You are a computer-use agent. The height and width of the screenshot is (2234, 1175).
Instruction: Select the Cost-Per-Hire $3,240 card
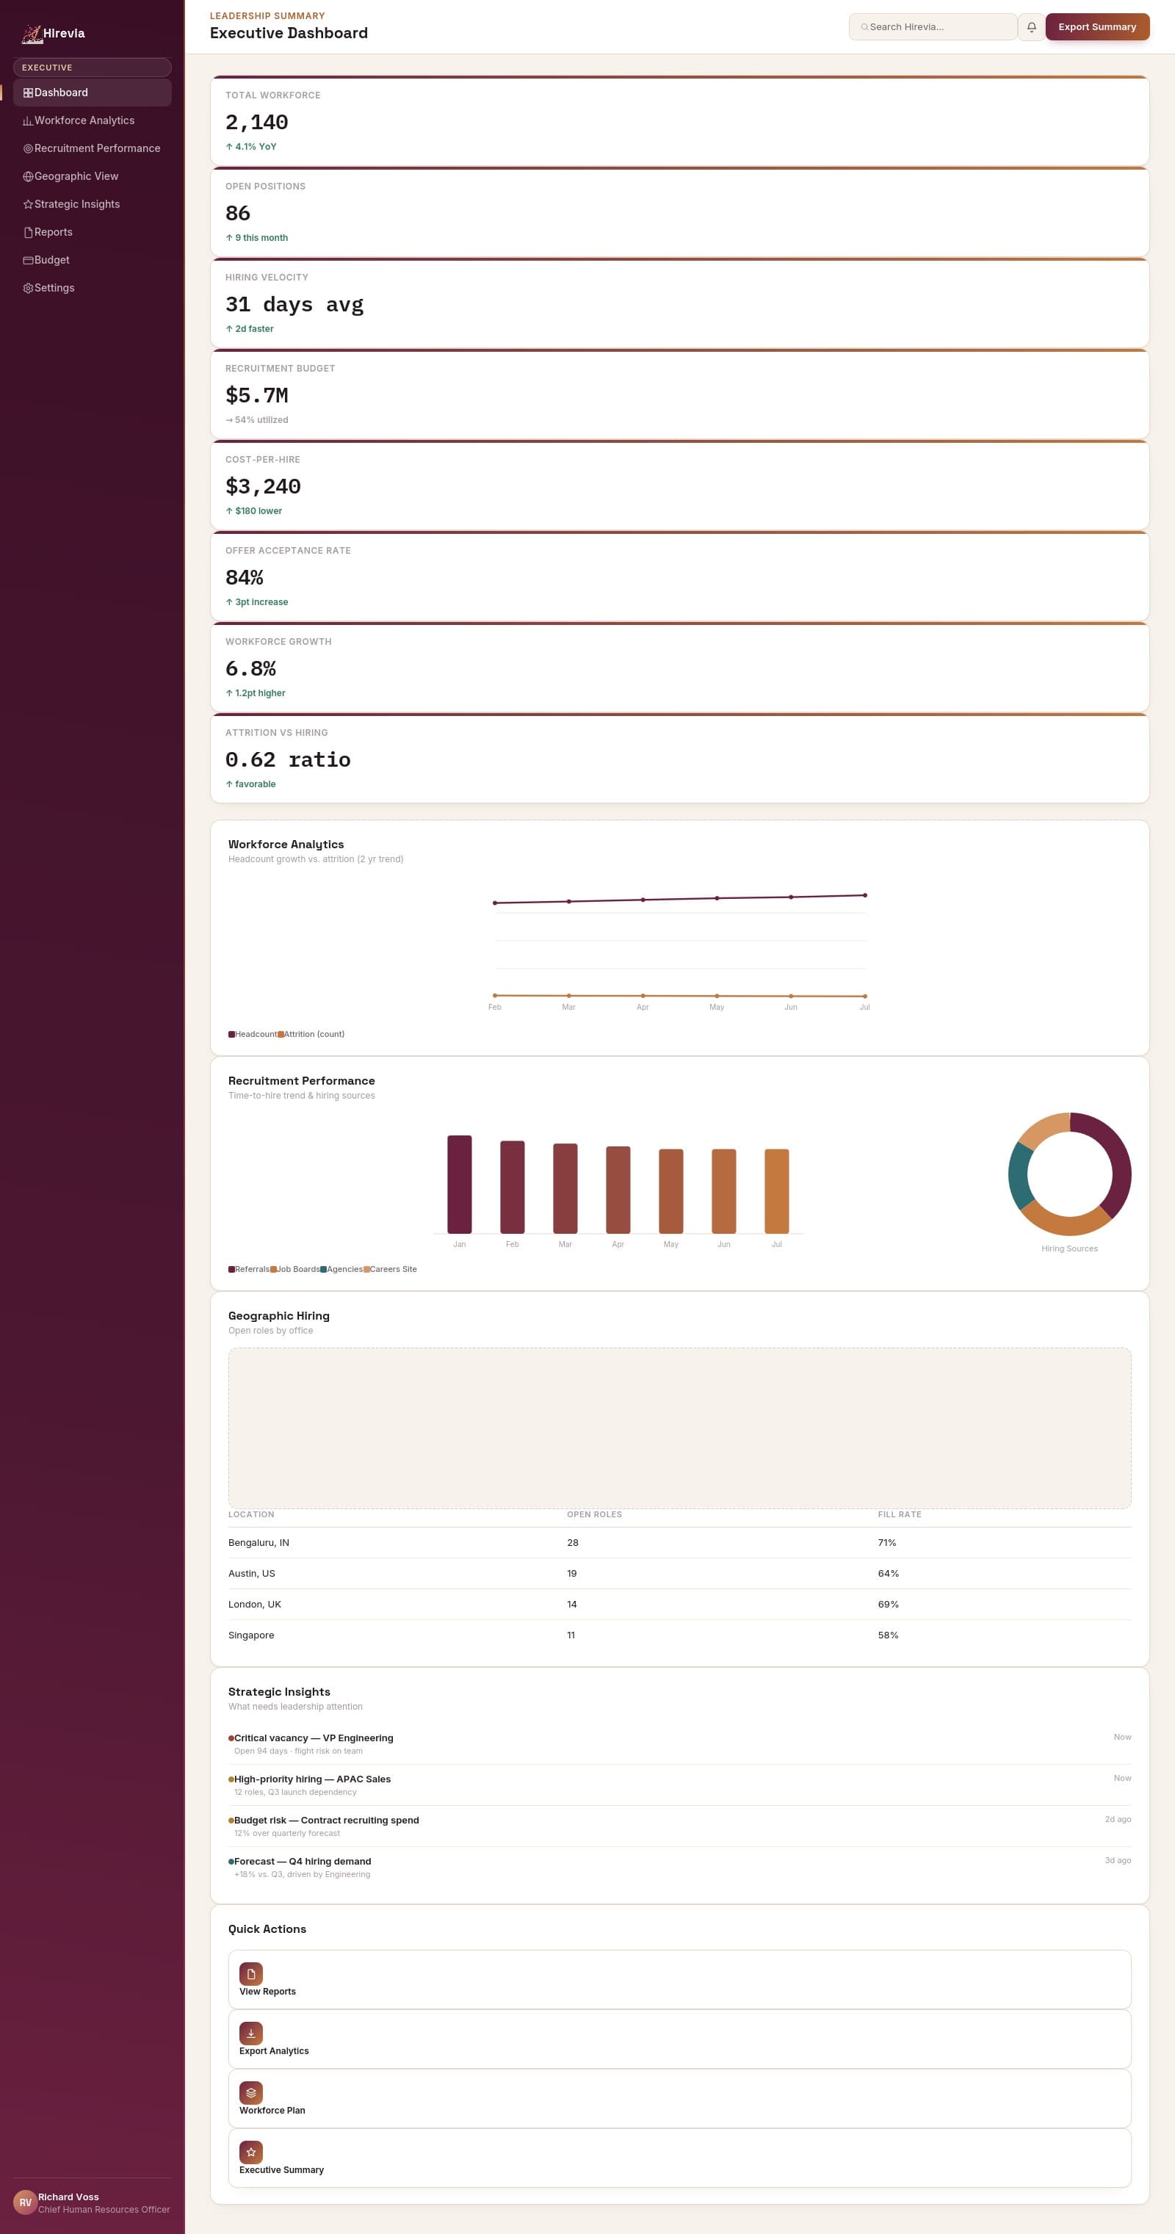[679, 485]
